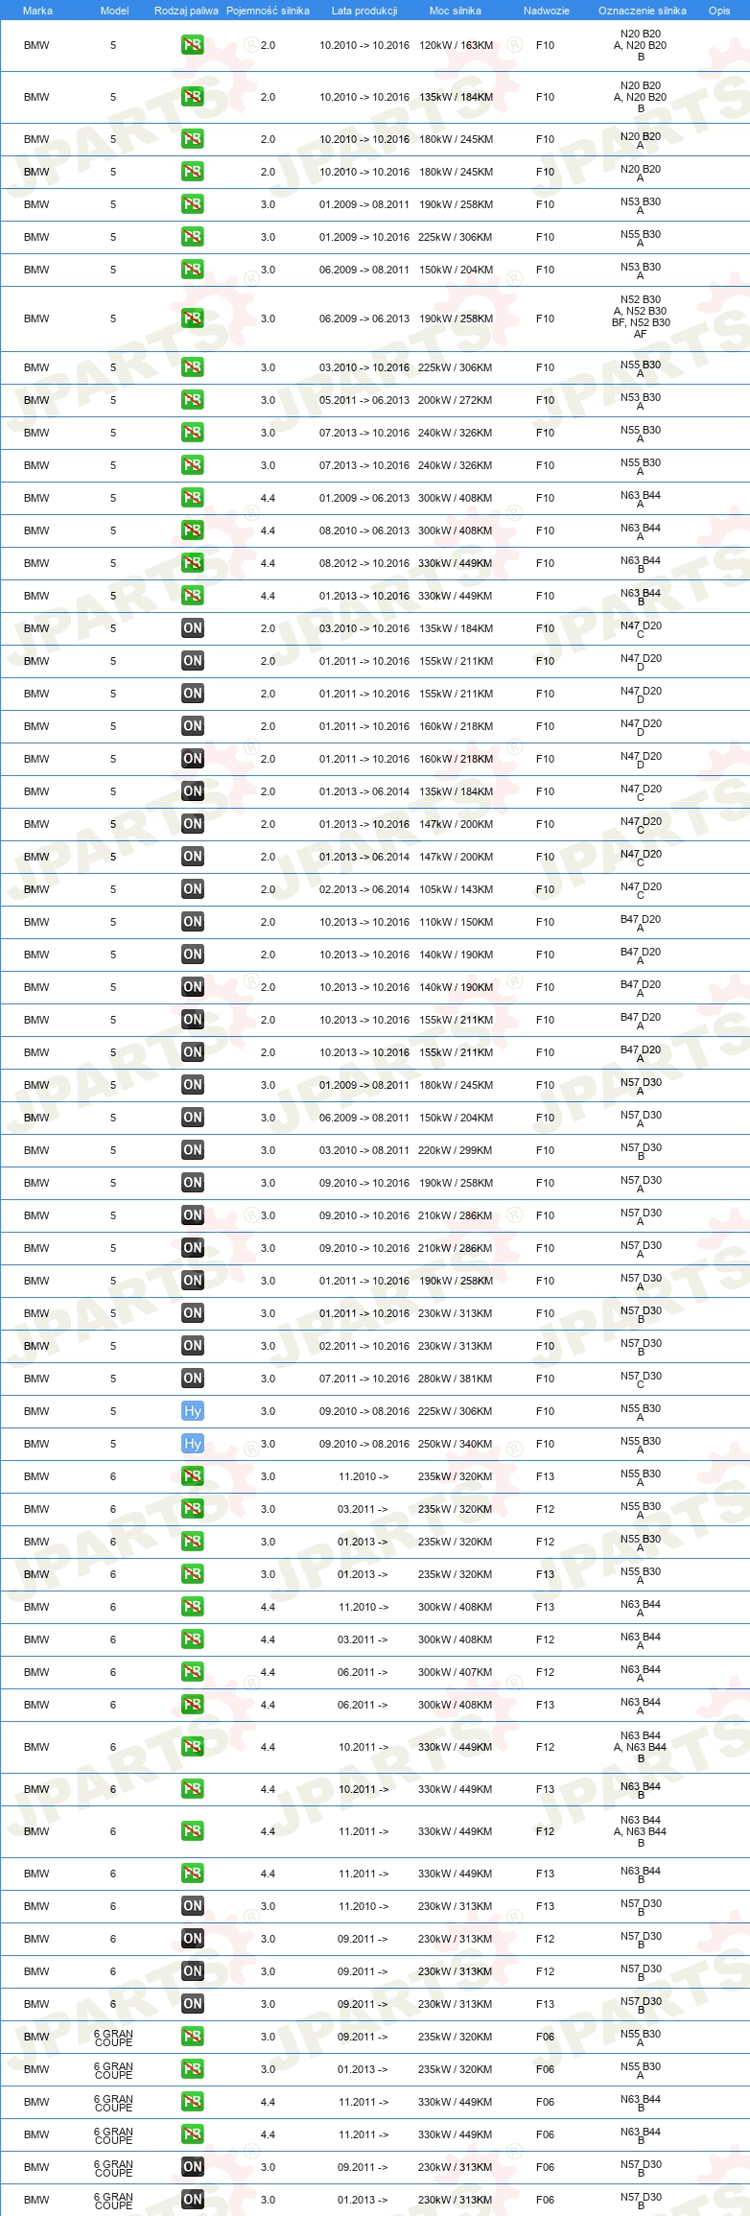Click the petrol icon in the 200kW / 272KM row
This screenshot has height=2216, width=750.
[x=193, y=400]
